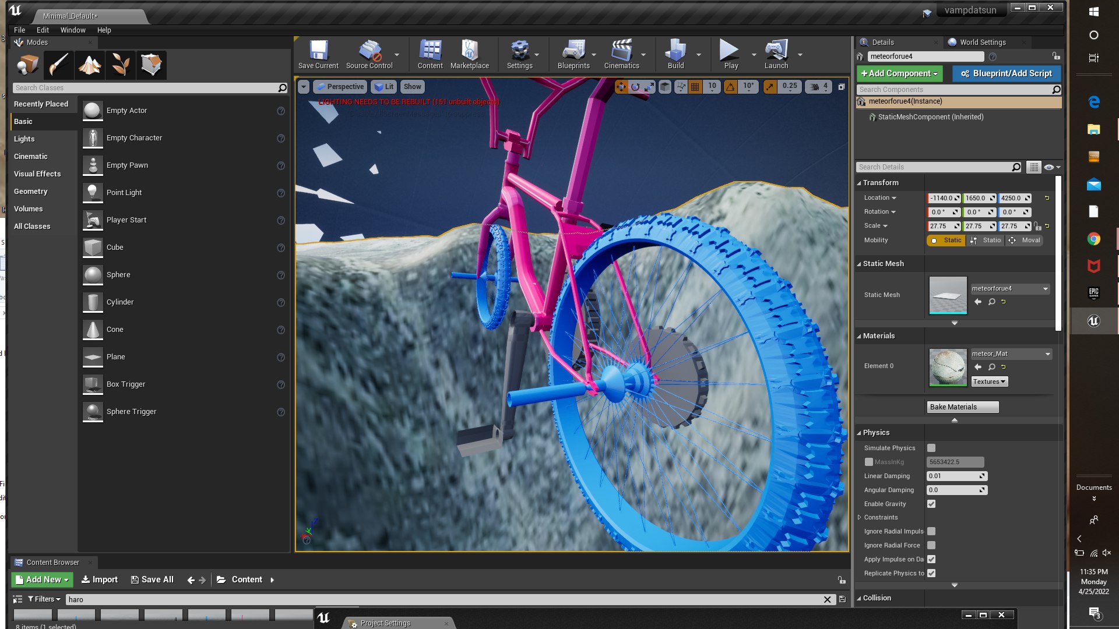Toggle the Enable Gravity checkbox
This screenshot has height=629, width=1119.
click(x=931, y=504)
